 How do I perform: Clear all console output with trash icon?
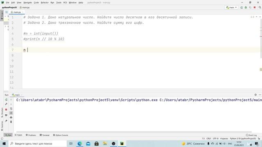pyautogui.click(x=11, y=122)
